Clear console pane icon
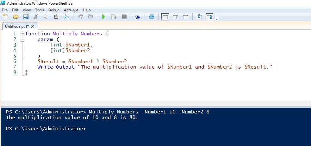The height and width of the screenshot is (146, 311). [x=66, y=17]
